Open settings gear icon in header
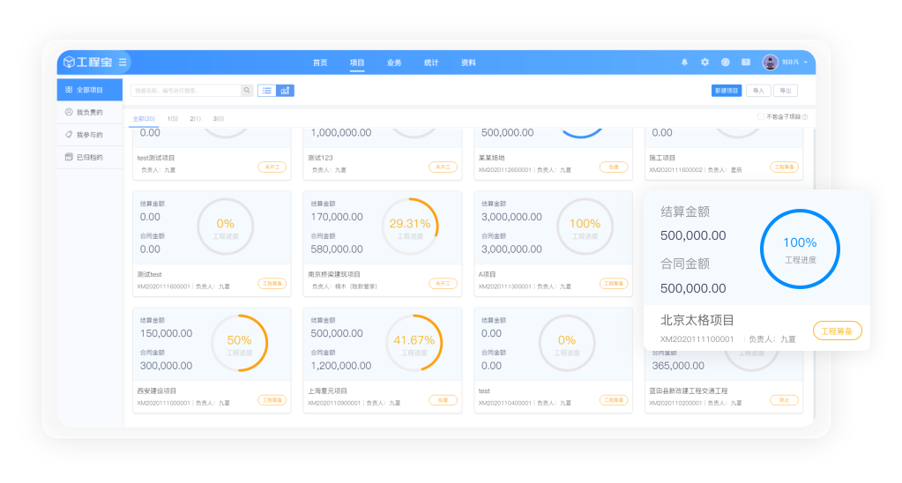Image resolution: width=902 pixels, height=483 pixels. point(704,63)
